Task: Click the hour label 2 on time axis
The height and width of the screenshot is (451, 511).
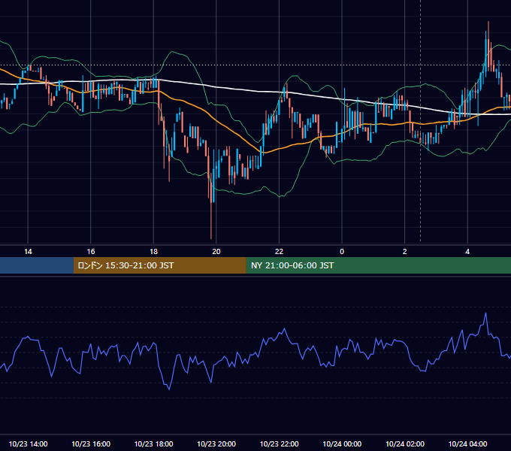Action: (x=405, y=252)
